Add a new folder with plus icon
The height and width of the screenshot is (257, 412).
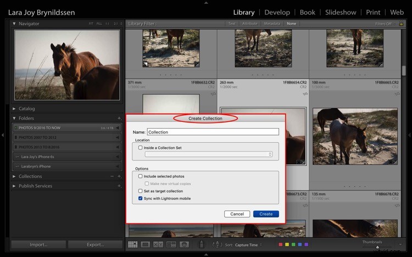coord(119,118)
